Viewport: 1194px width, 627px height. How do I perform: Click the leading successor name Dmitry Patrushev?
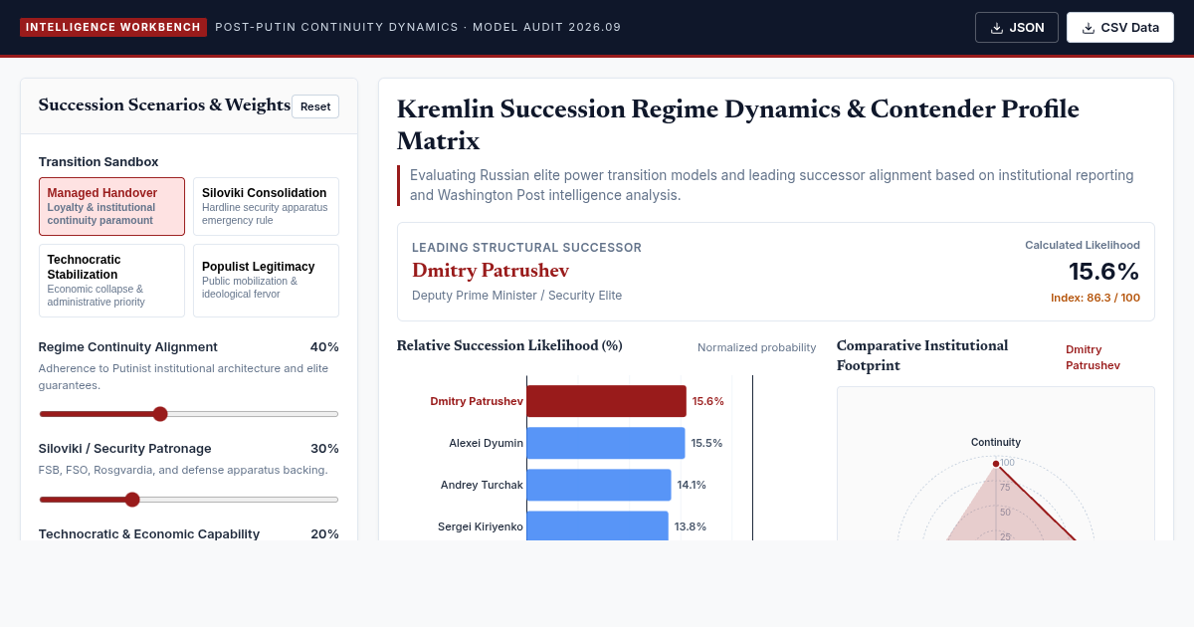[491, 270]
